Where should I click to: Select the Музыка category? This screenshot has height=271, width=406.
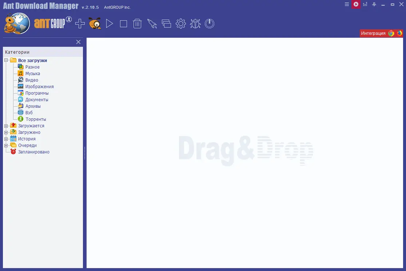coord(33,73)
